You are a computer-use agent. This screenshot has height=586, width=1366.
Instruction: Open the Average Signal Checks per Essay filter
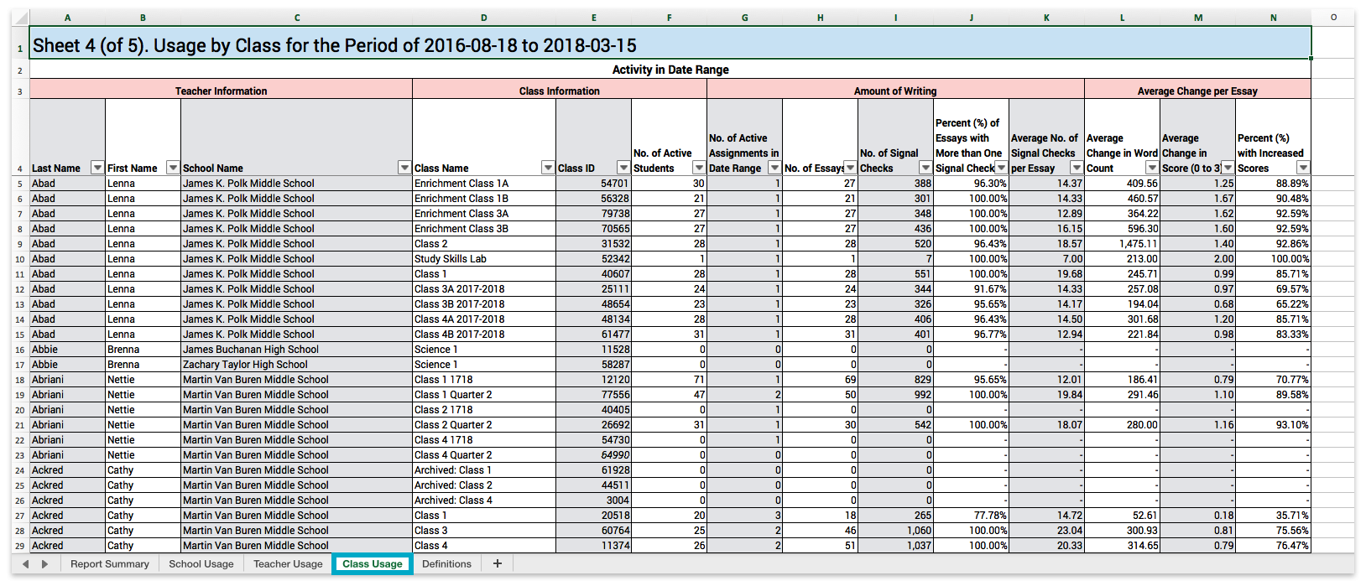click(1077, 168)
